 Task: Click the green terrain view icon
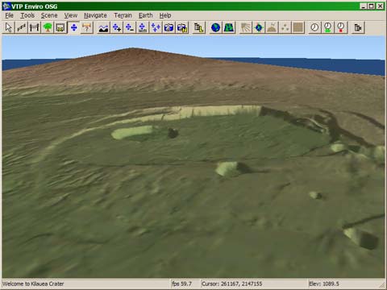coord(229,27)
